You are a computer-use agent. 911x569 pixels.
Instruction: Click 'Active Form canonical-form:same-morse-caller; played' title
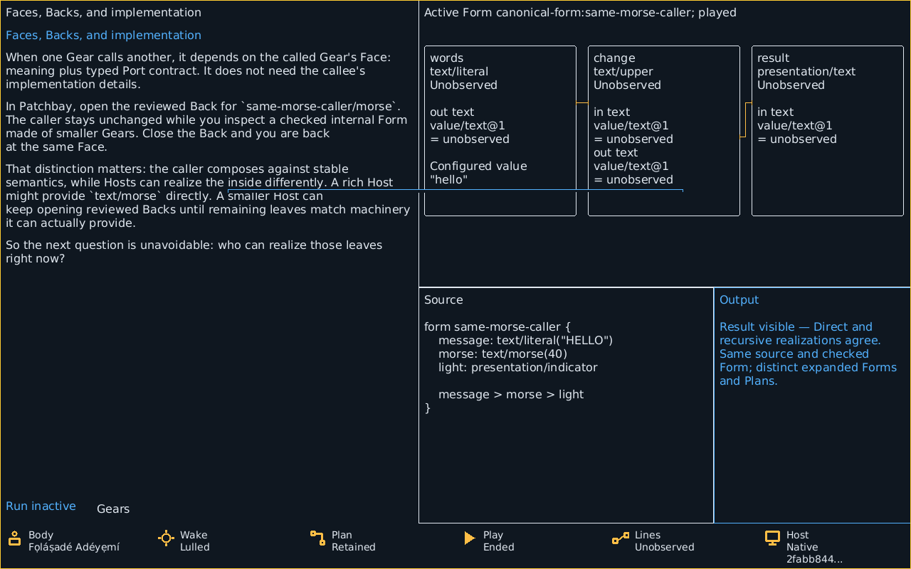coord(580,13)
